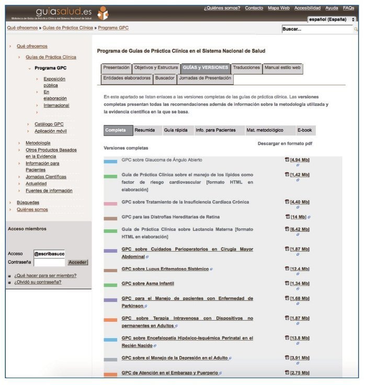
Task: Click external link icon after Asma Infantil size
Action: pos(298,289)
